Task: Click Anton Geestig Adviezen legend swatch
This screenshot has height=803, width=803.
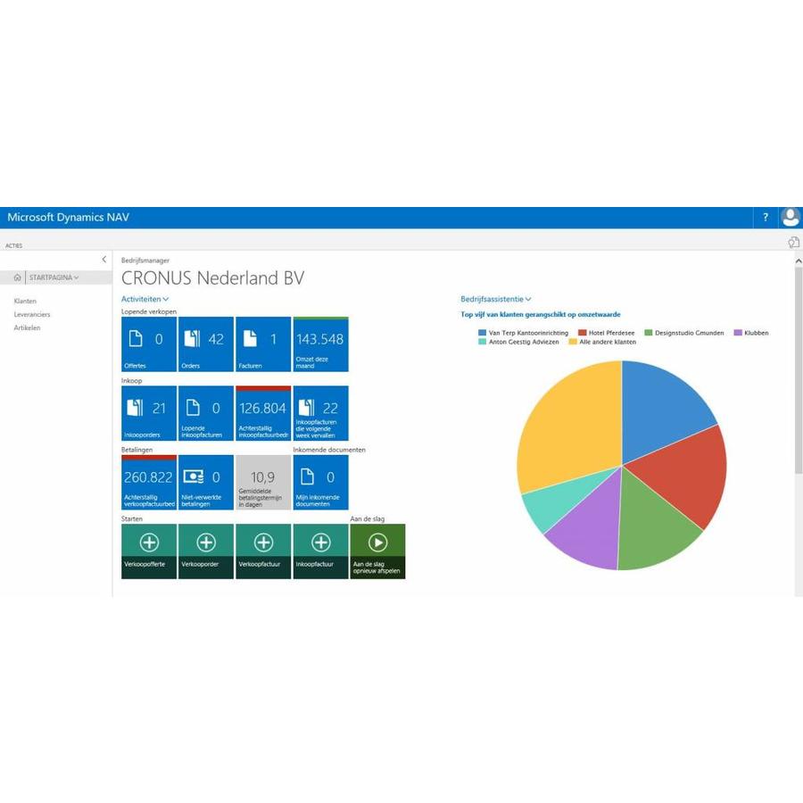Action: click(x=482, y=342)
